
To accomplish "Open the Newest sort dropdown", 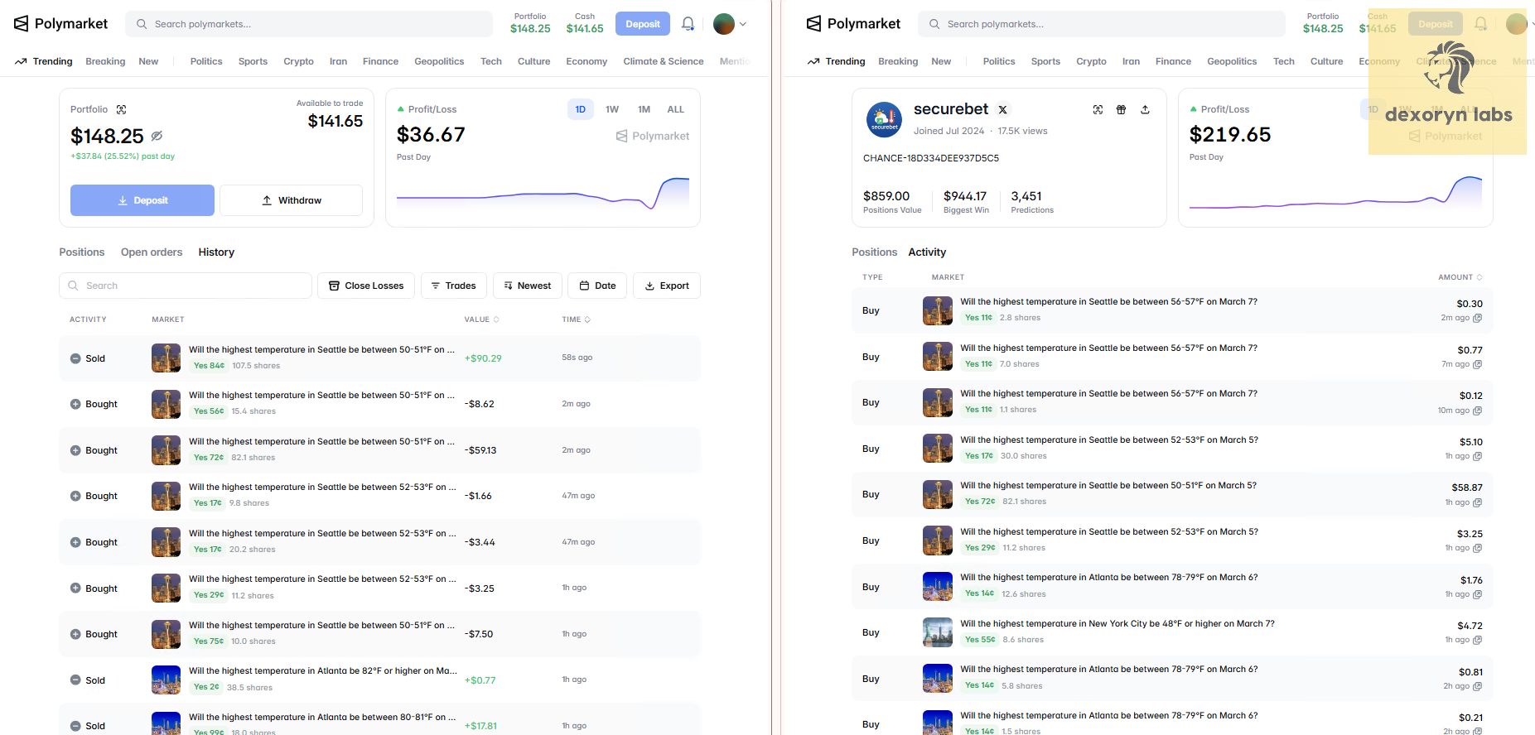I will click(x=528, y=286).
